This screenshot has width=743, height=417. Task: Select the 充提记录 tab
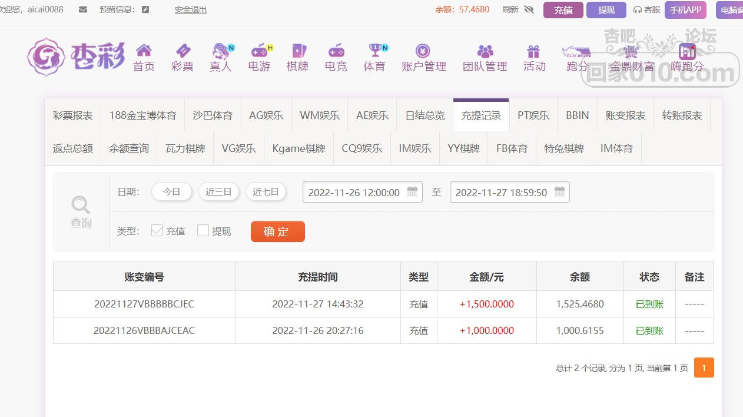point(481,115)
